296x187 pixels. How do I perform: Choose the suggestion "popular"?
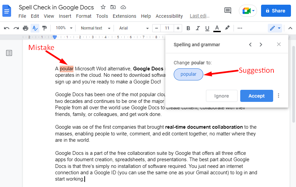[x=188, y=74]
